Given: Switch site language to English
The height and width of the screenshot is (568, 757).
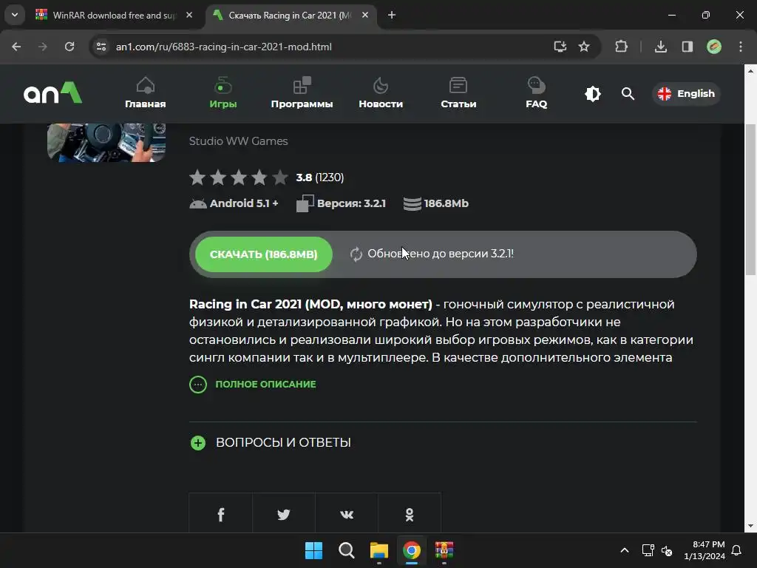Looking at the screenshot, I should pos(686,94).
